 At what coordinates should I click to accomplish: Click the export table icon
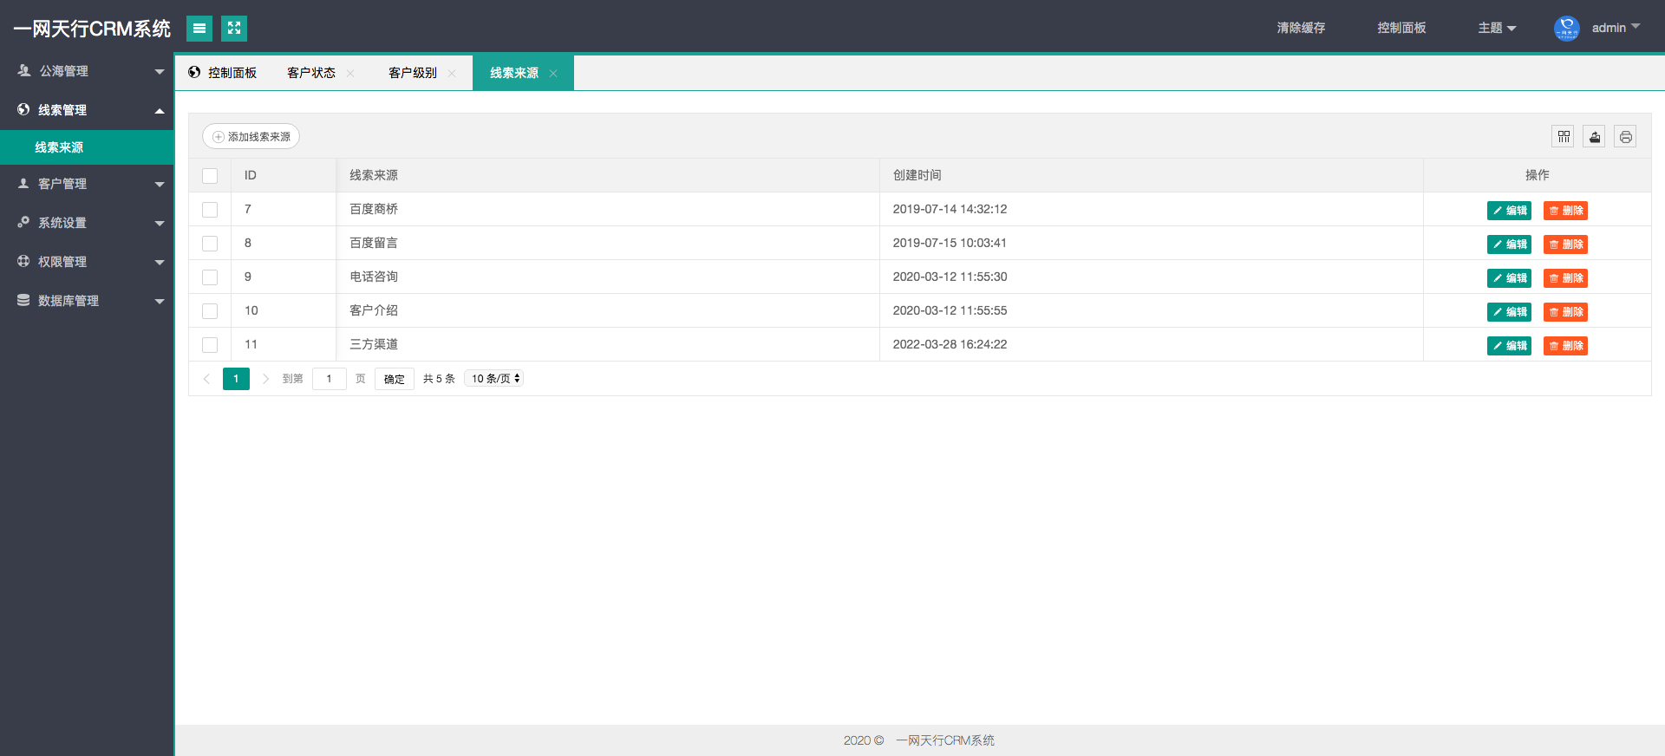click(1594, 136)
